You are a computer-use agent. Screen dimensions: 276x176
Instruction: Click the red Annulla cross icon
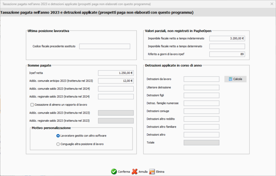[x=135, y=172]
